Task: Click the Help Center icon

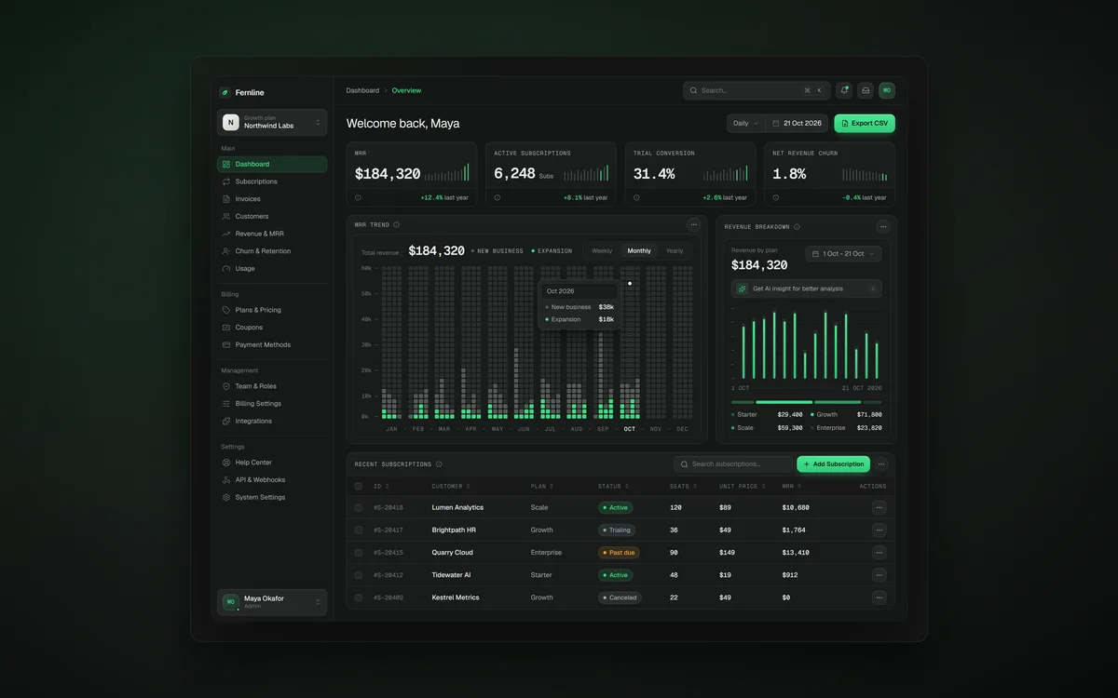Action: [226, 463]
